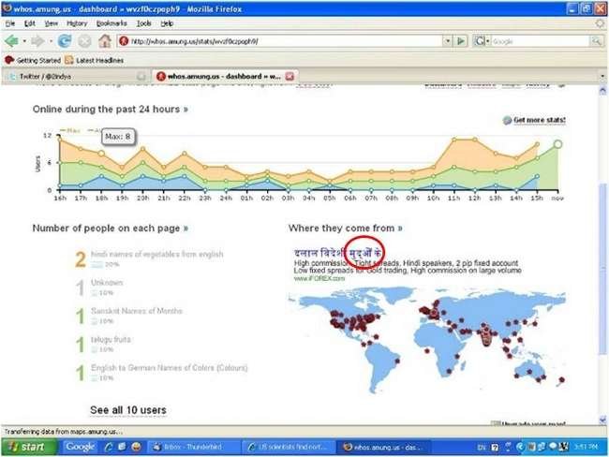Click the 18h Max data point on chart
Image resolution: width=609 pixels, height=457 pixels.
(x=101, y=154)
